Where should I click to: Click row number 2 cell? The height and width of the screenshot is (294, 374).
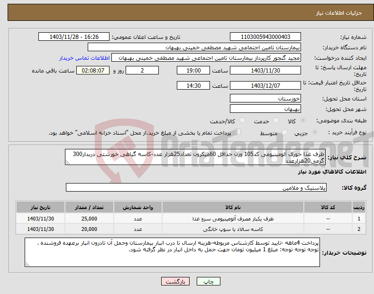click(359, 229)
